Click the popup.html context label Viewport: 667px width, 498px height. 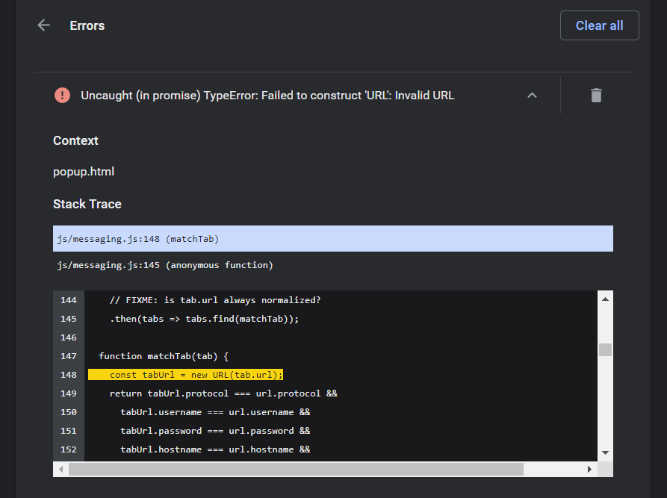83,171
